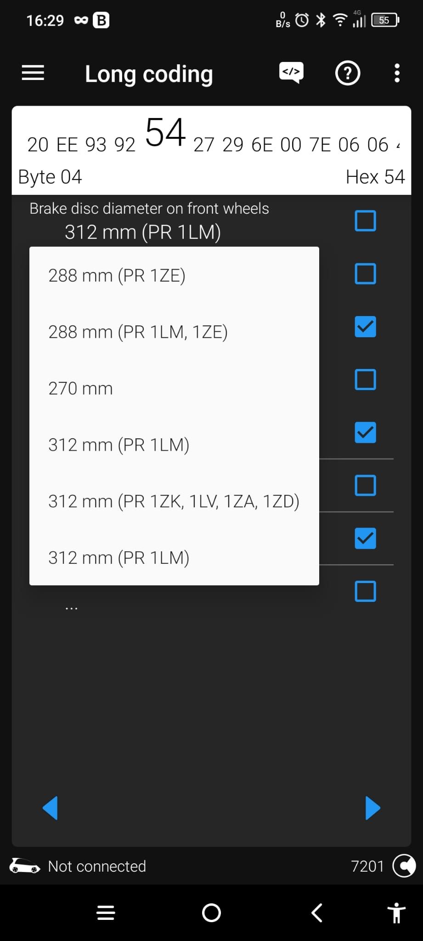
Task: Toggle the bottommost unchecked checkbox
Action: (x=365, y=591)
